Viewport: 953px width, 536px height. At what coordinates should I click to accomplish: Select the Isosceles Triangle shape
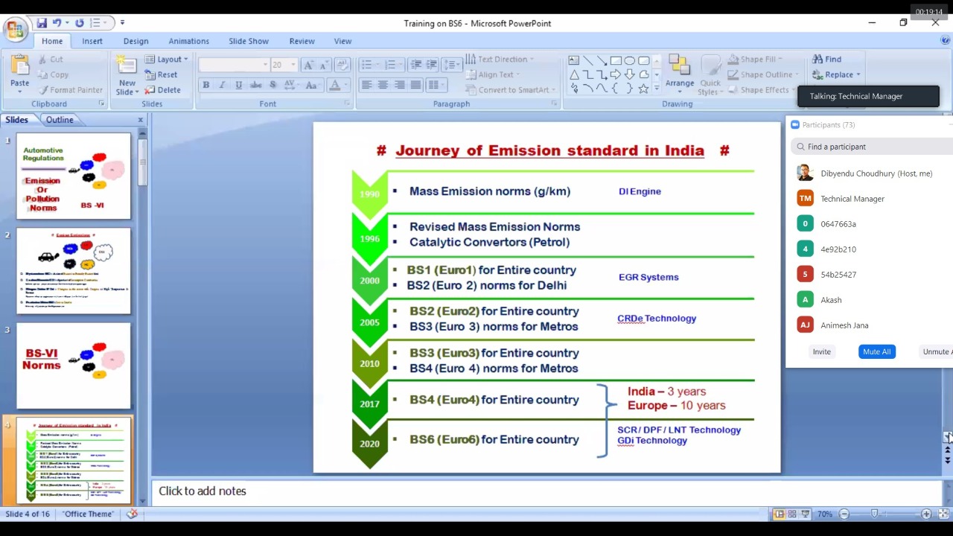coord(574,74)
